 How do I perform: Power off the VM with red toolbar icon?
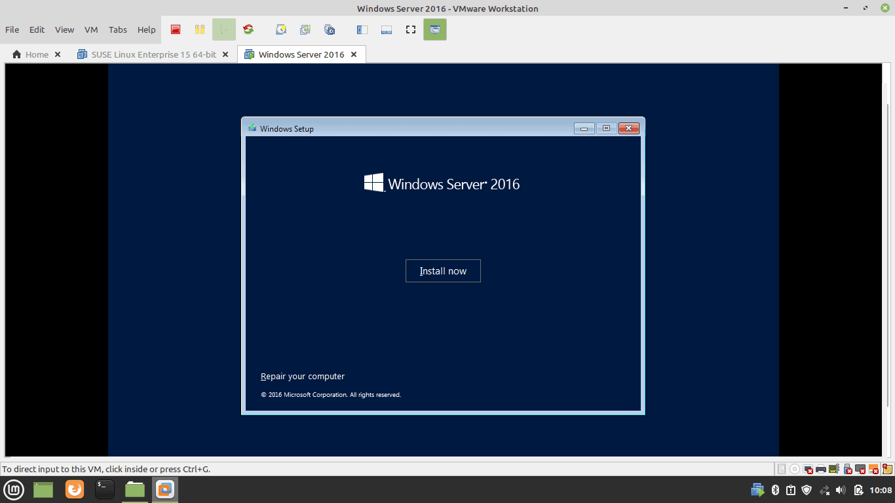point(176,29)
